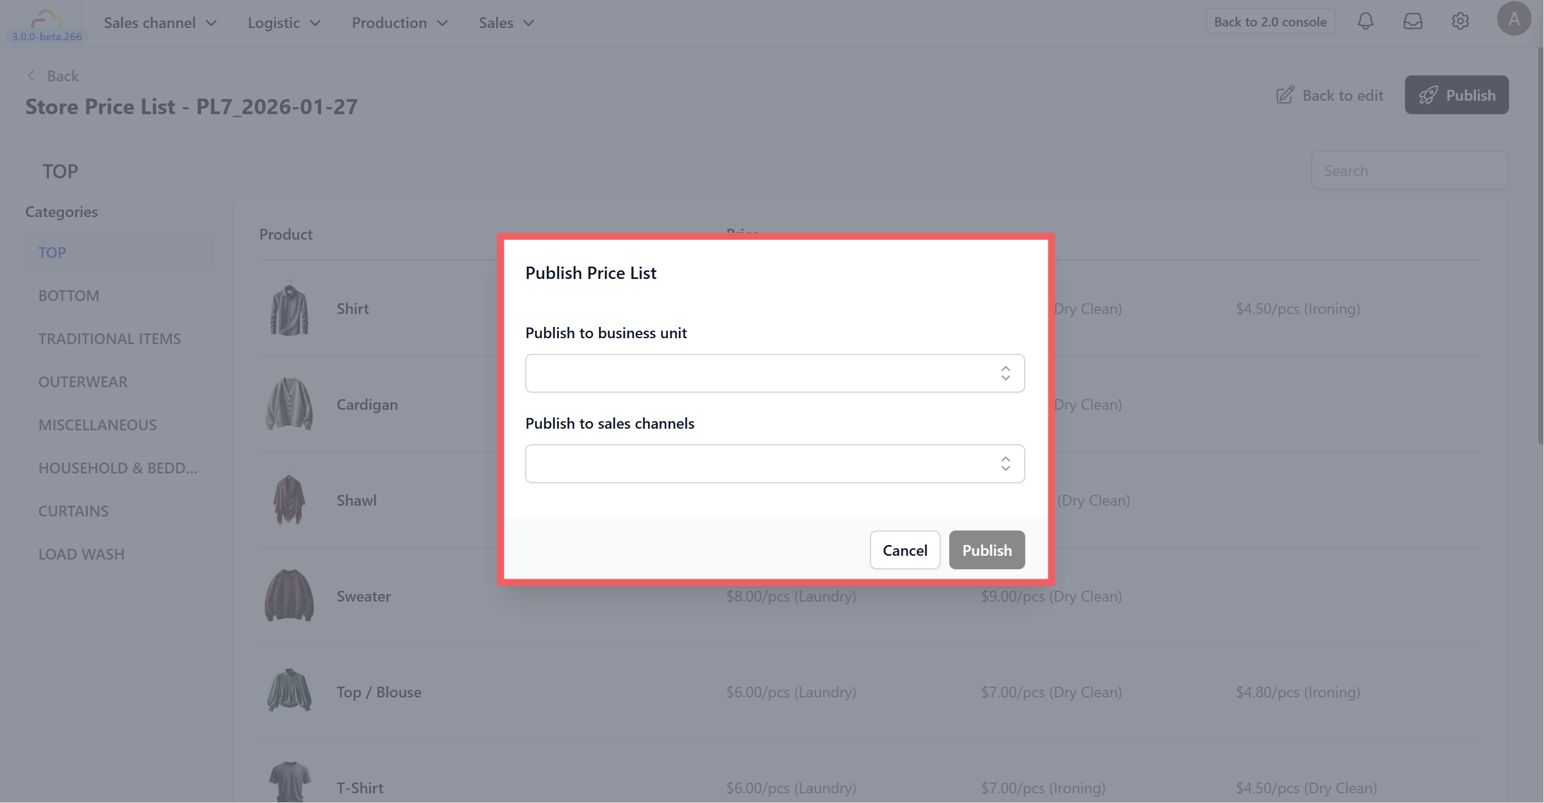This screenshot has width=1544, height=803.
Task: Click the Back to 2.0 console button
Action: tap(1269, 22)
